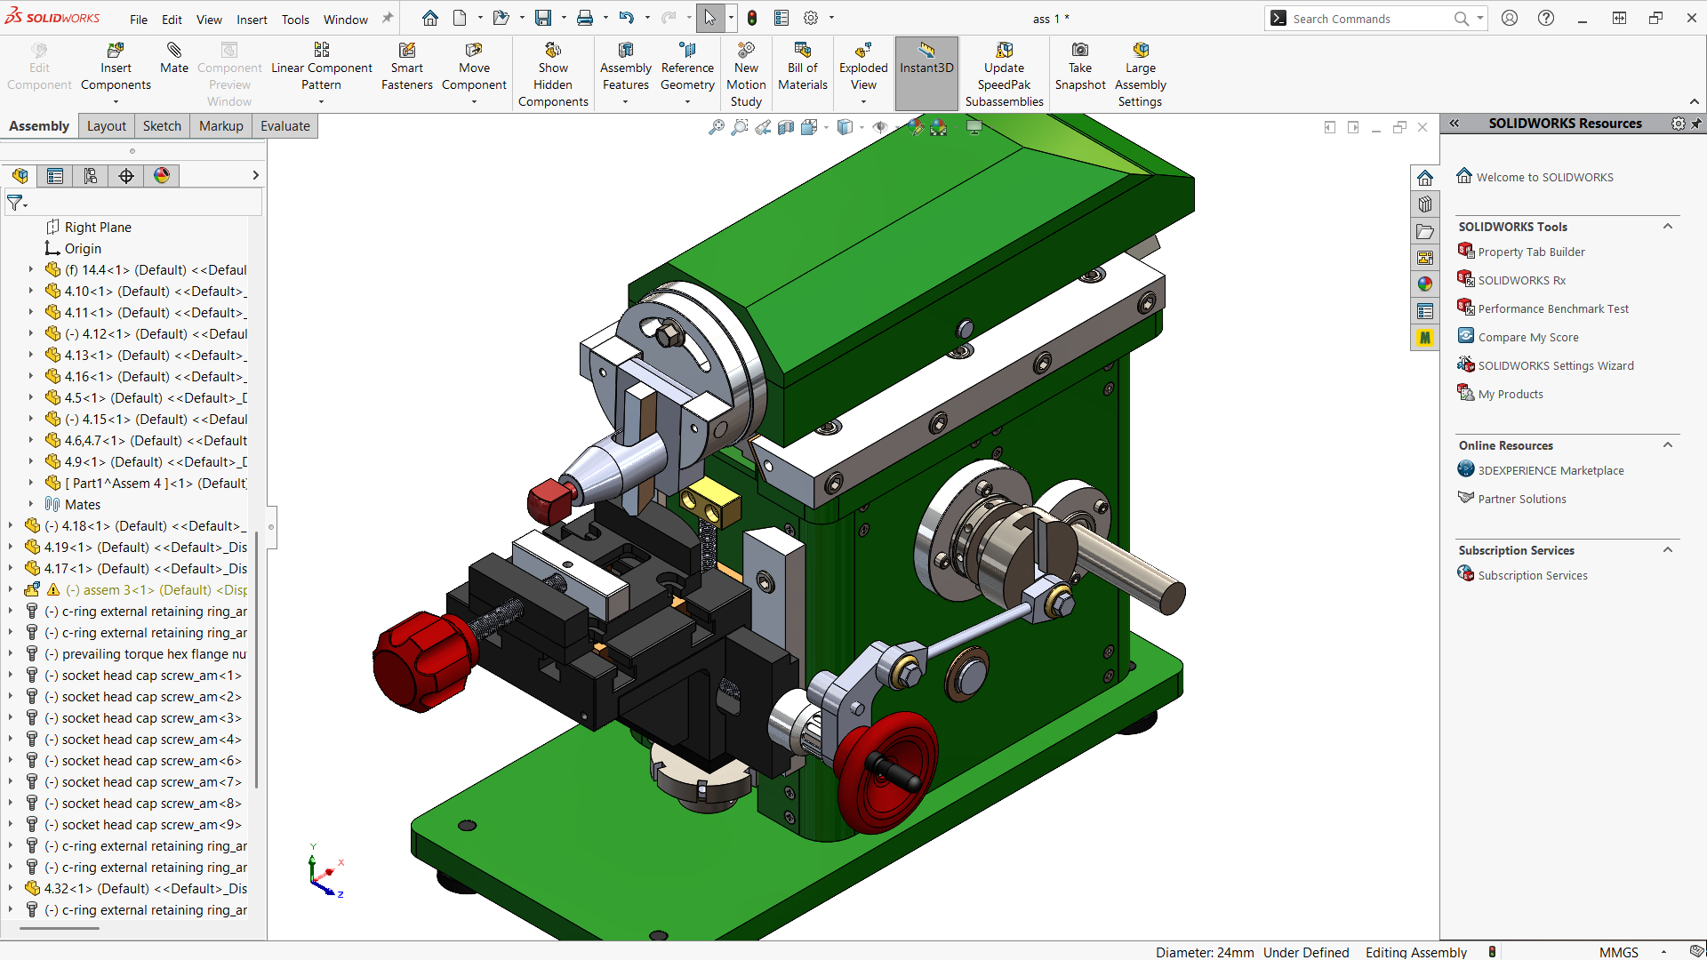Image resolution: width=1707 pixels, height=960 pixels.
Task: Collapse Online Resources section
Action: pos(1668,445)
